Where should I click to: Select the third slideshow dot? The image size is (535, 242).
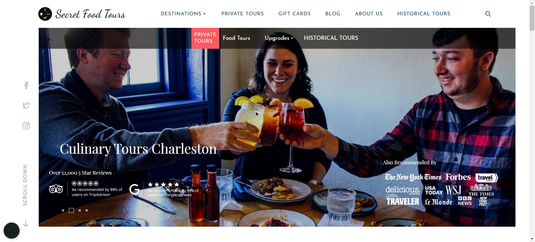point(80,211)
